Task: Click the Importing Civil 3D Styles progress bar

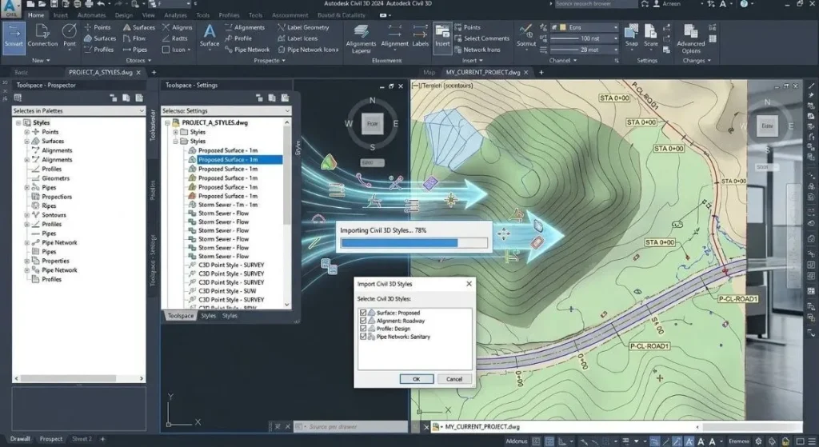Action: point(414,243)
